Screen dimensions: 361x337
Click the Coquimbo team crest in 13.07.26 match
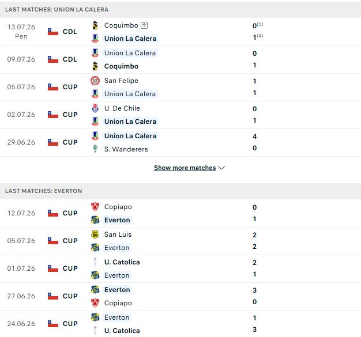pyautogui.click(x=95, y=25)
